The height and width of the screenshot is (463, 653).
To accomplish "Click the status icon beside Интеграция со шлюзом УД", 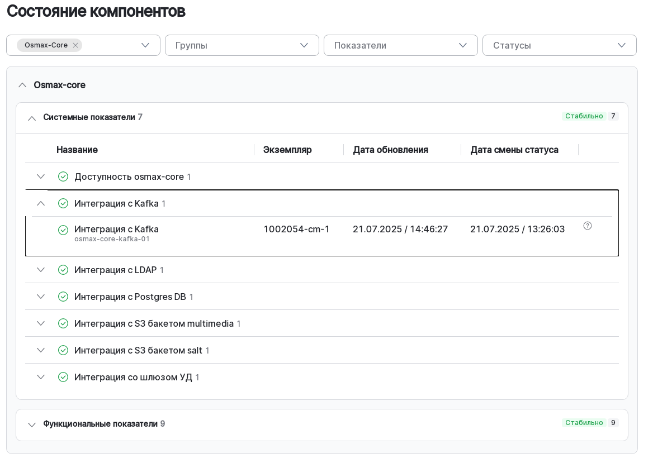I will coord(63,377).
